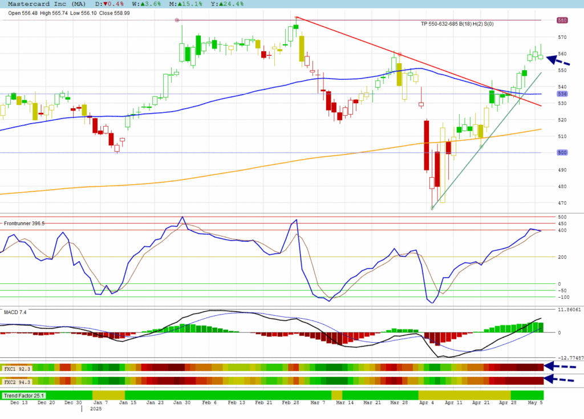Click the High 565.74 reading
Image resolution: width=584 pixels, height=419 pixels.
[54, 13]
